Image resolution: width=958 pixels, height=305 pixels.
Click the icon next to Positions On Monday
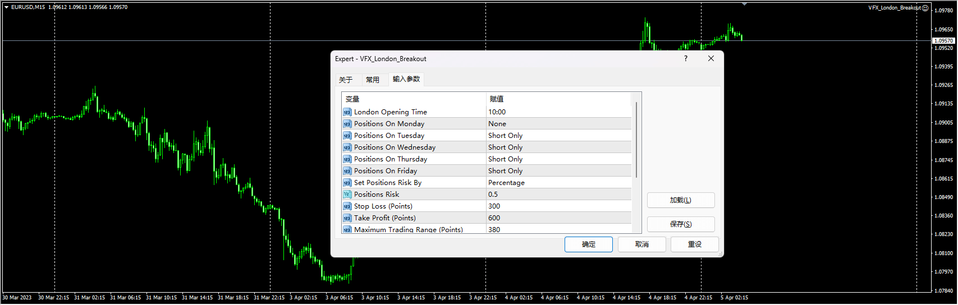point(347,124)
